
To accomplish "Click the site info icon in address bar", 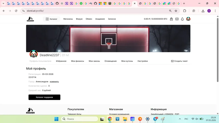I will point(24,11).
